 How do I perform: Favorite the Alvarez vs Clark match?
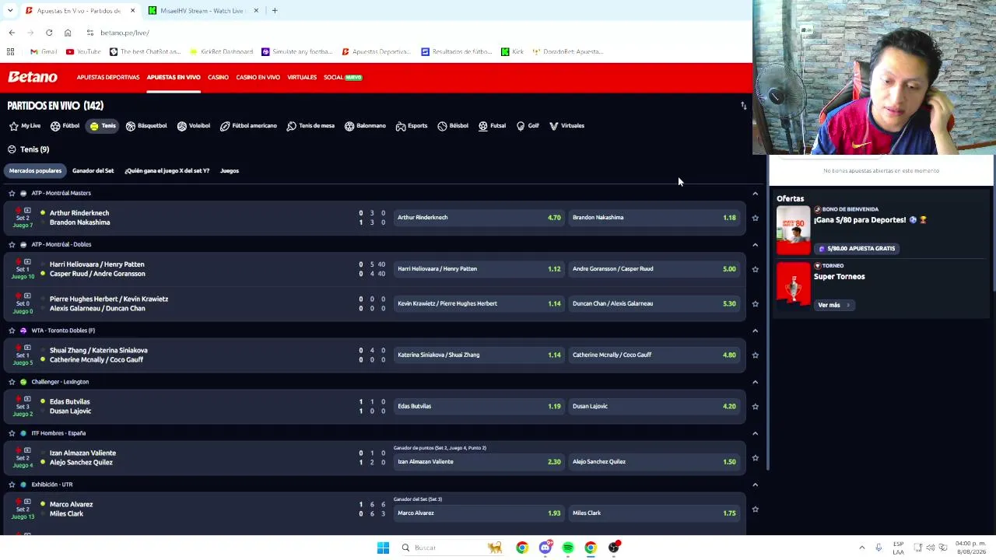click(x=755, y=509)
